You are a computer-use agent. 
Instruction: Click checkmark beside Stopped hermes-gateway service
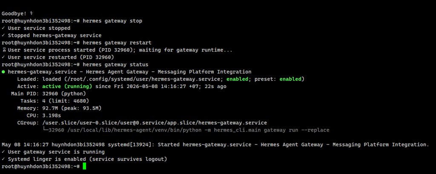(x=3, y=36)
